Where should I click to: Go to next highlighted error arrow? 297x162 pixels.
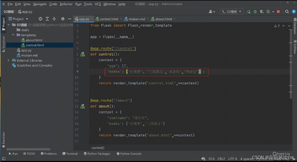pos(289,26)
